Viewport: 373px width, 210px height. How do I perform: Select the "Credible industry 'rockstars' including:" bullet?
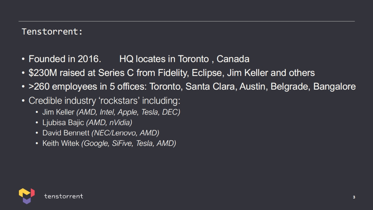pos(104,100)
